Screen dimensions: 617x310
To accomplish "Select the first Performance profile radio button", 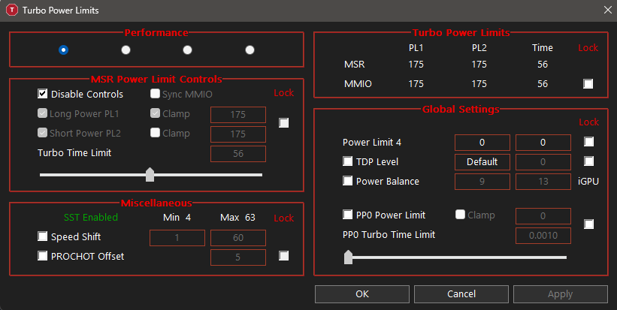I will coord(63,50).
